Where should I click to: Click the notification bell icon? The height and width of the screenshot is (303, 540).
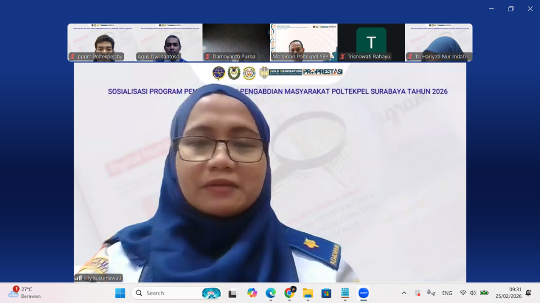[528, 293]
